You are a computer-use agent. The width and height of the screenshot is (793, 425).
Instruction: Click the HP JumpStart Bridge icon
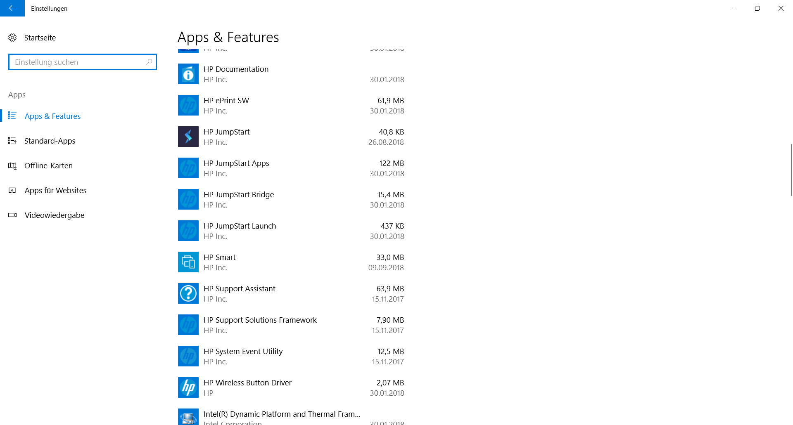coord(188,199)
